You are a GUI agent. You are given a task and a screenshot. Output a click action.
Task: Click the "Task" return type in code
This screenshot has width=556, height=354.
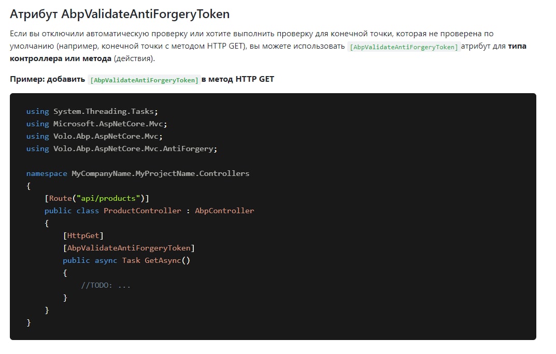pos(131,260)
